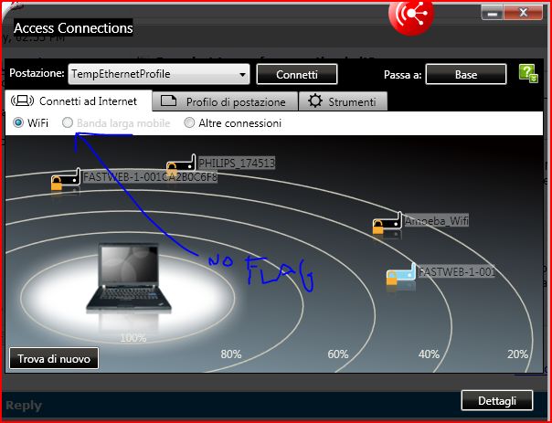Select the FASTWEB-1-001CA2B0C6F8 router icon
The width and height of the screenshot is (552, 423).
click(66, 179)
